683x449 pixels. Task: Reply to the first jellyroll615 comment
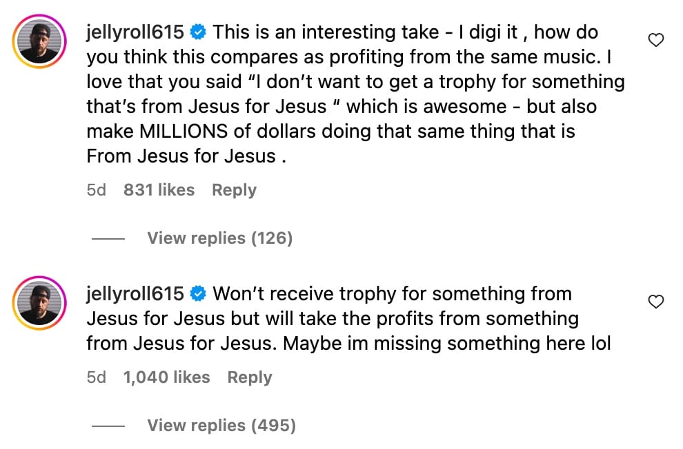pos(234,190)
